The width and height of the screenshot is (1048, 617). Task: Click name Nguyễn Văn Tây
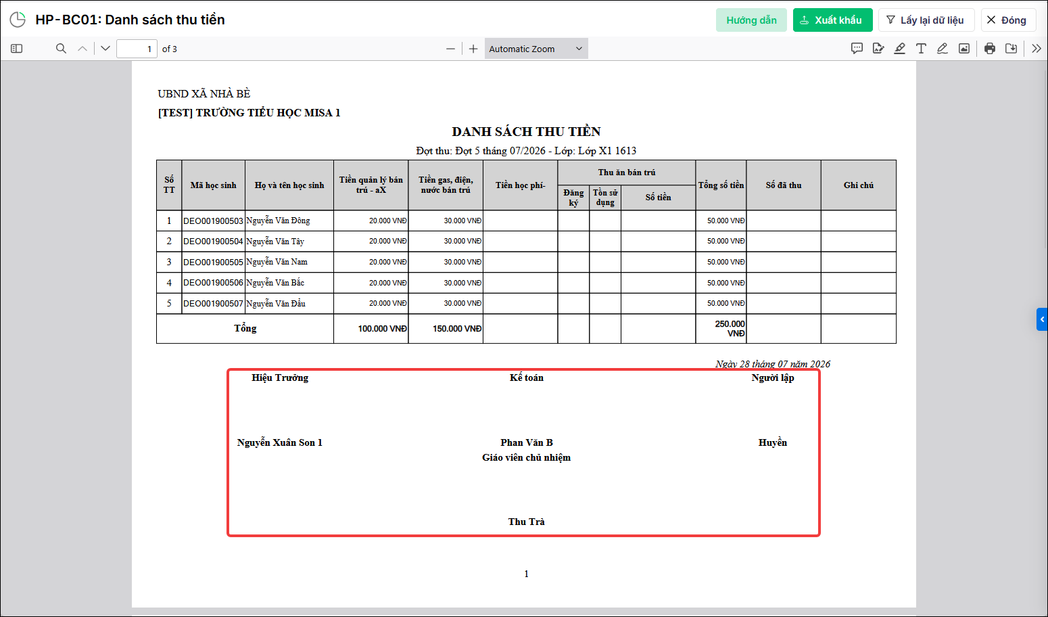point(275,242)
